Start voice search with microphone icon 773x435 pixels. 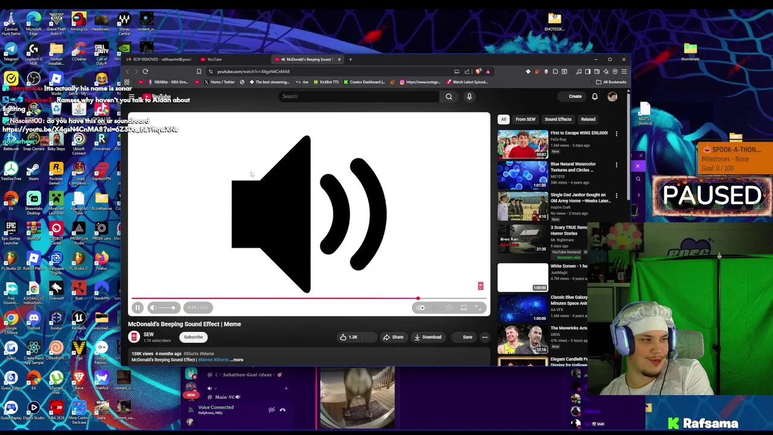pos(469,97)
